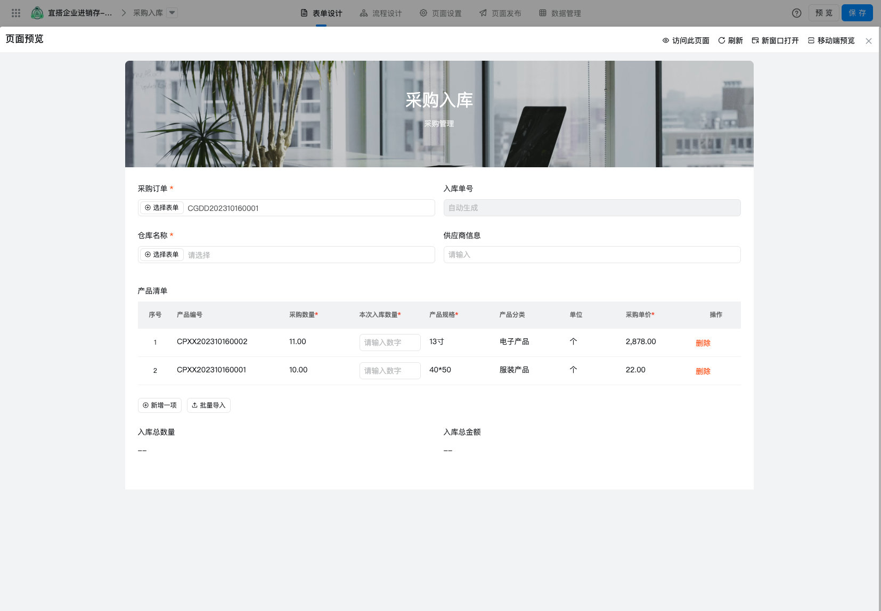
Task: Click the 采购订单 field value CGDD202310160001
Action: pyautogui.click(x=223, y=208)
